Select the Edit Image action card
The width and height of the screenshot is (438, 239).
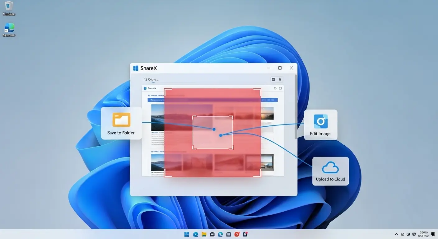tap(320, 125)
